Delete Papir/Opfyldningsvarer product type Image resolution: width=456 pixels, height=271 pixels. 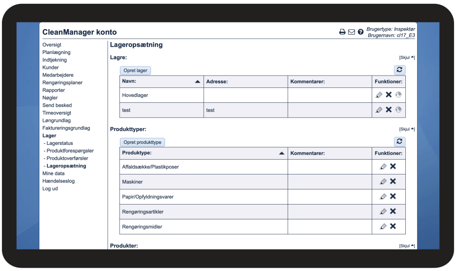click(x=393, y=196)
